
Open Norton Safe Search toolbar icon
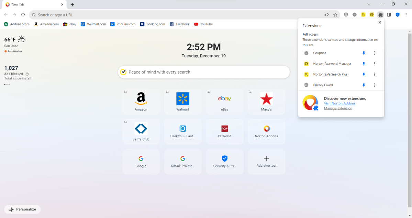[x=363, y=15]
